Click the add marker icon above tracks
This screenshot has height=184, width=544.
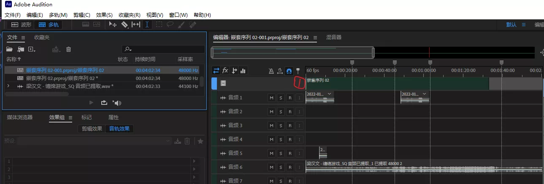(x=298, y=71)
